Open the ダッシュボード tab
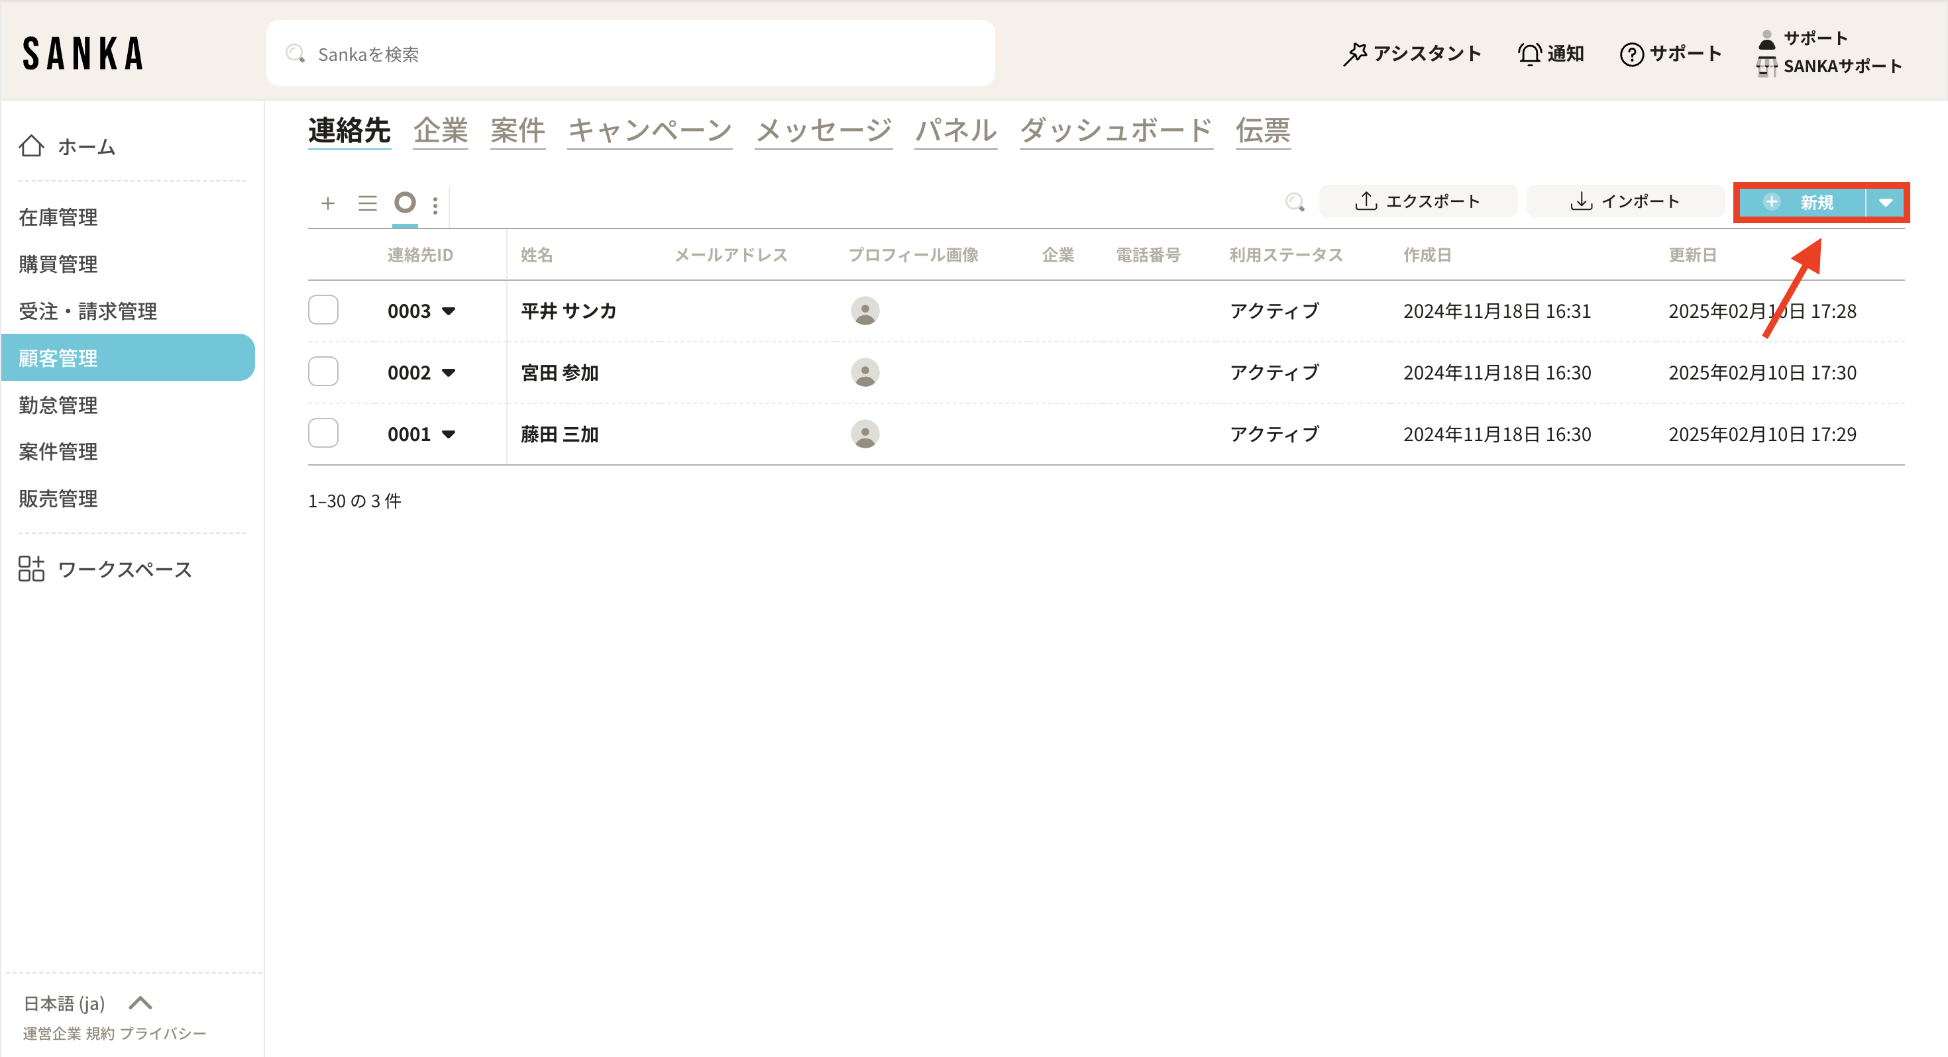 pyautogui.click(x=1116, y=130)
